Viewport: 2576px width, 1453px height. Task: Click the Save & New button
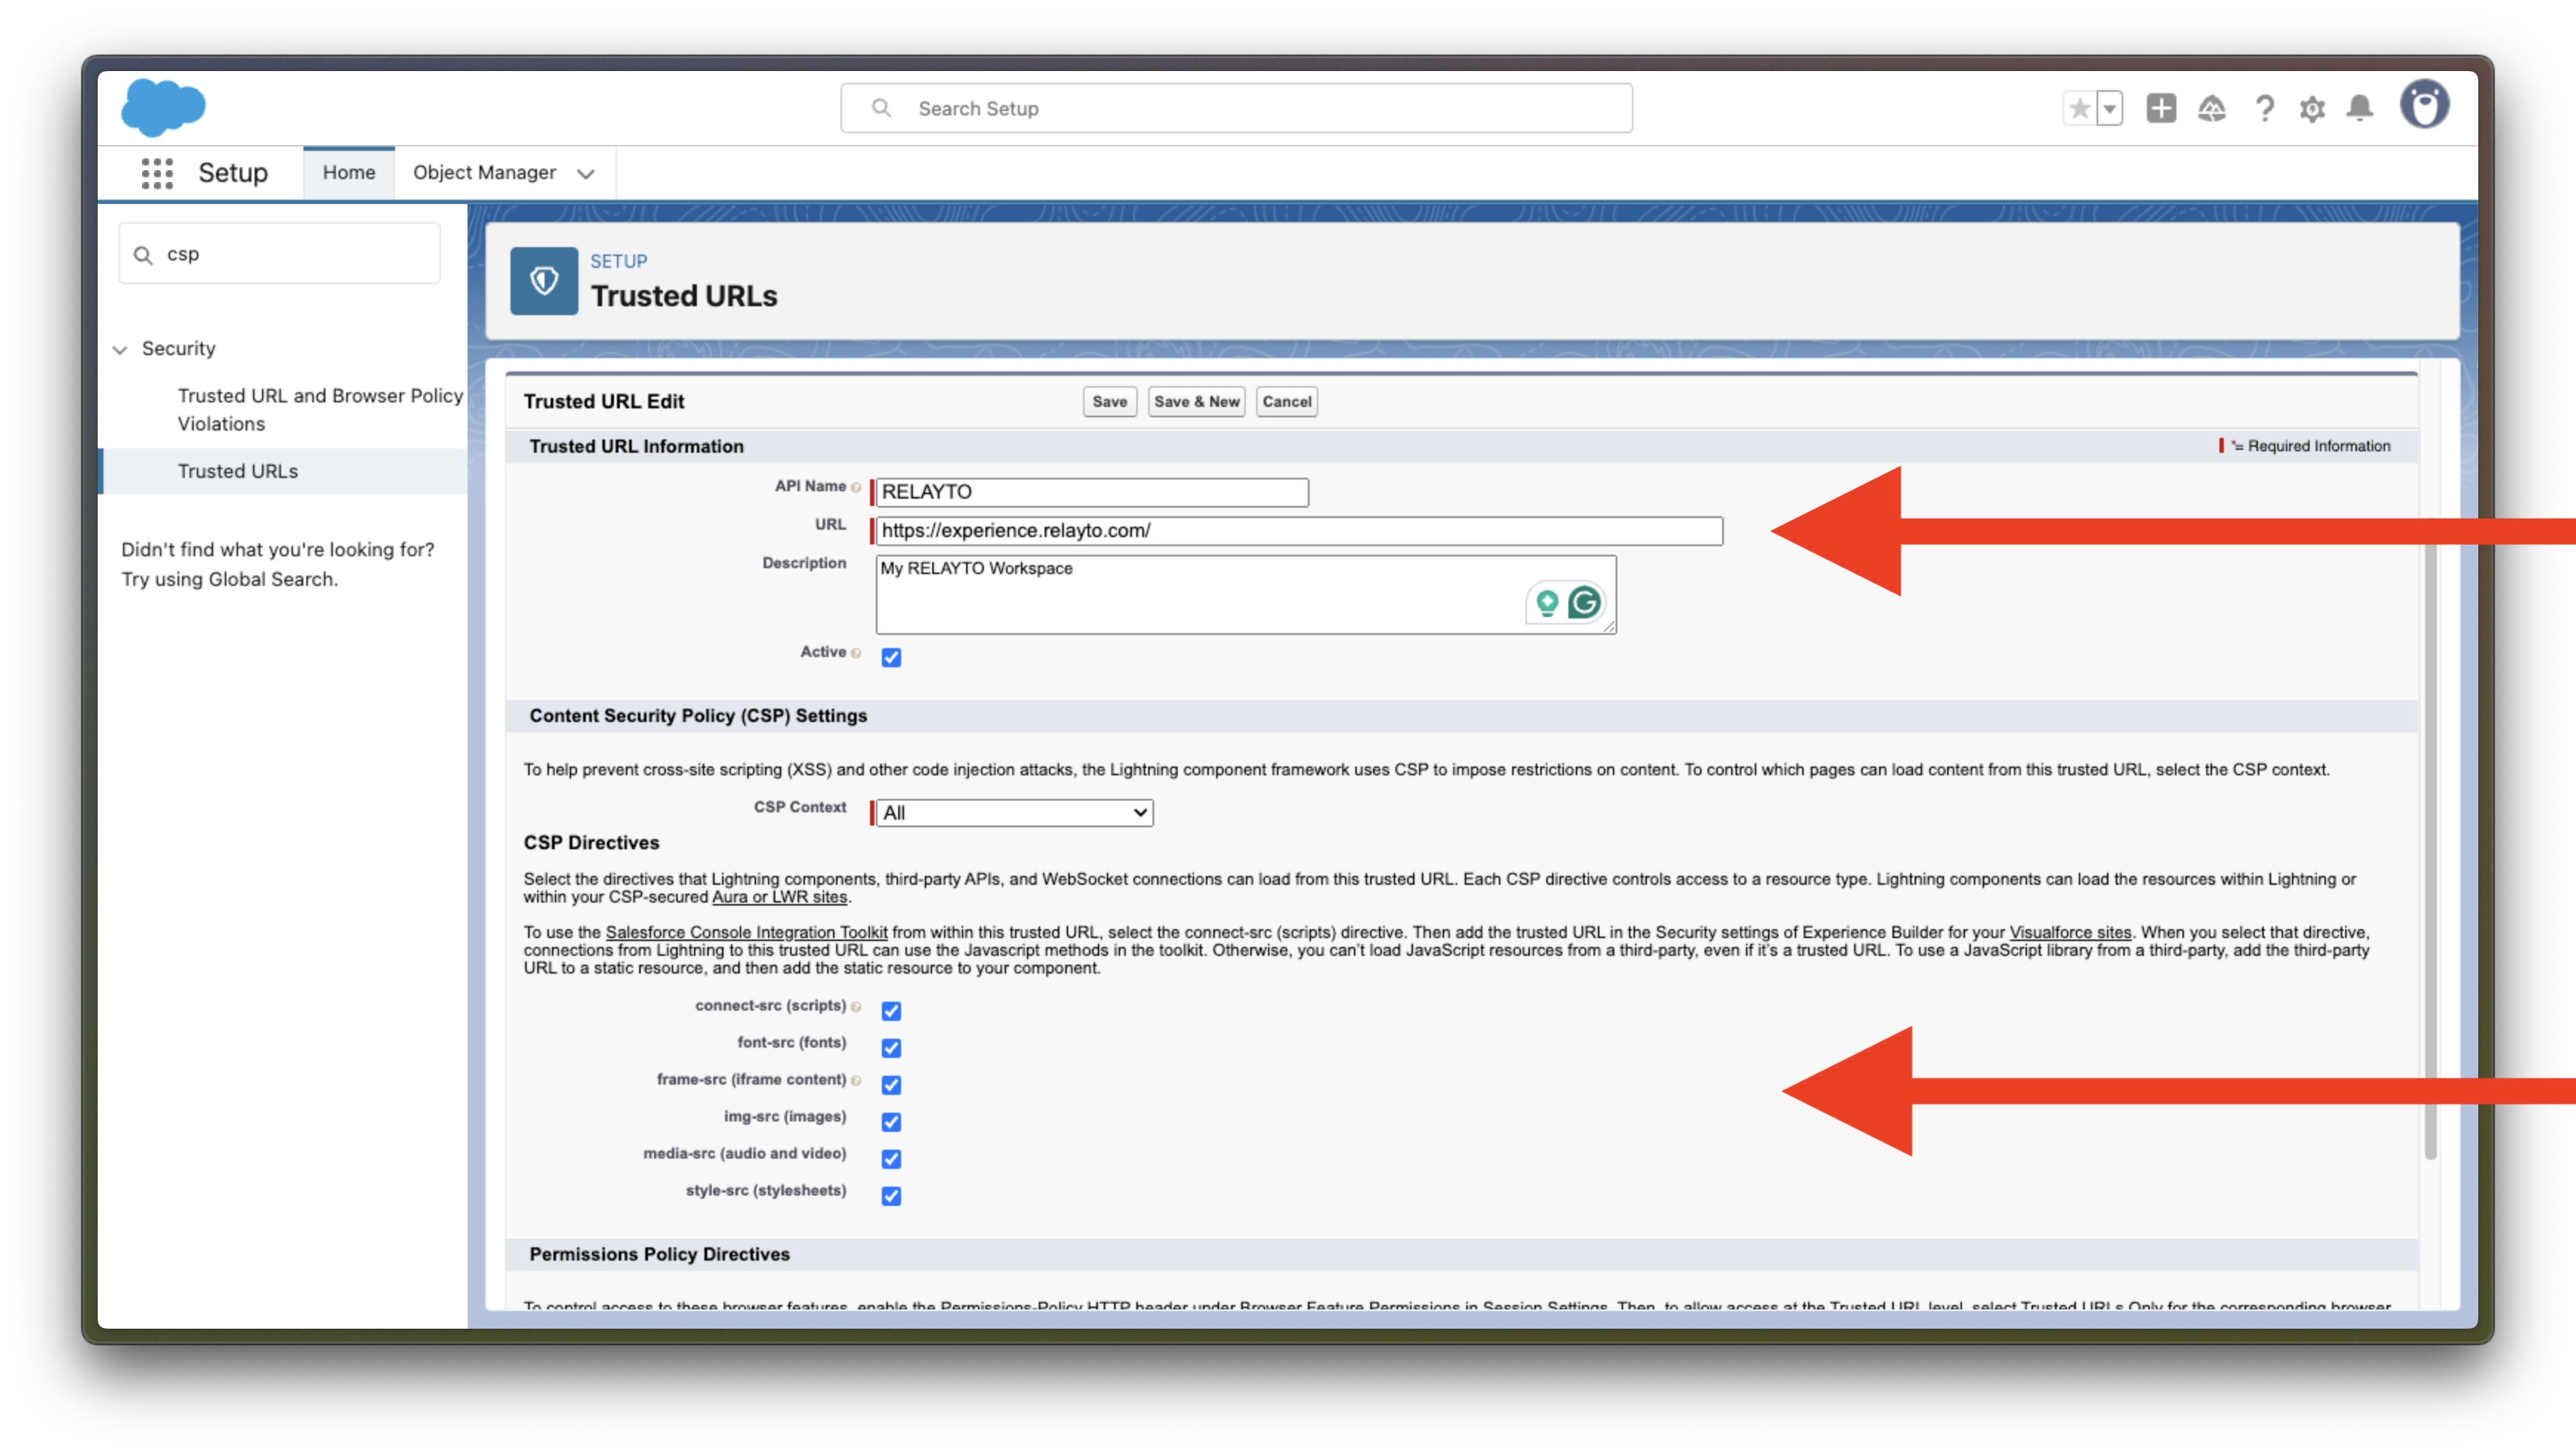pos(1196,402)
